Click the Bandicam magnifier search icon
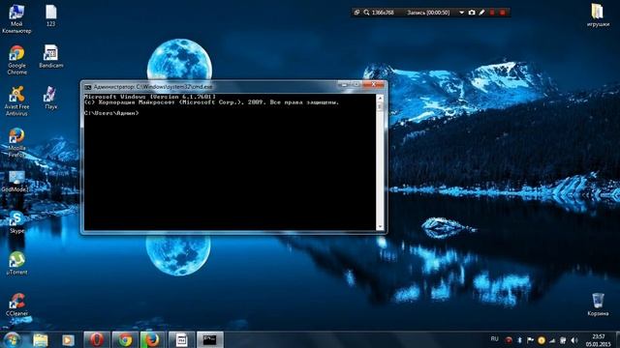The height and width of the screenshot is (348, 620). pos(366,13)
